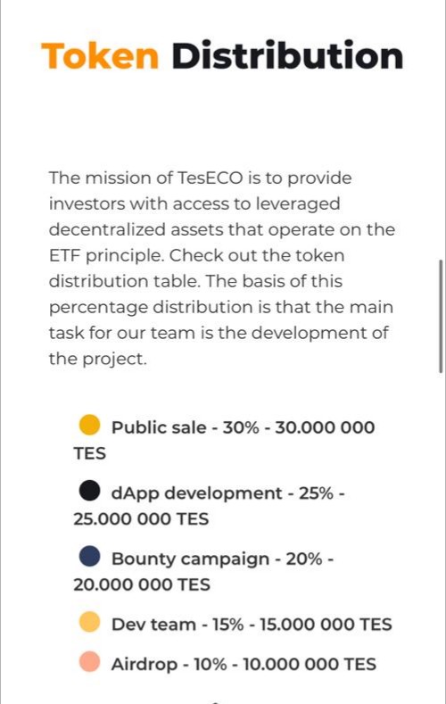Click the Public sale yellow legend dot

tap(89, 425)
